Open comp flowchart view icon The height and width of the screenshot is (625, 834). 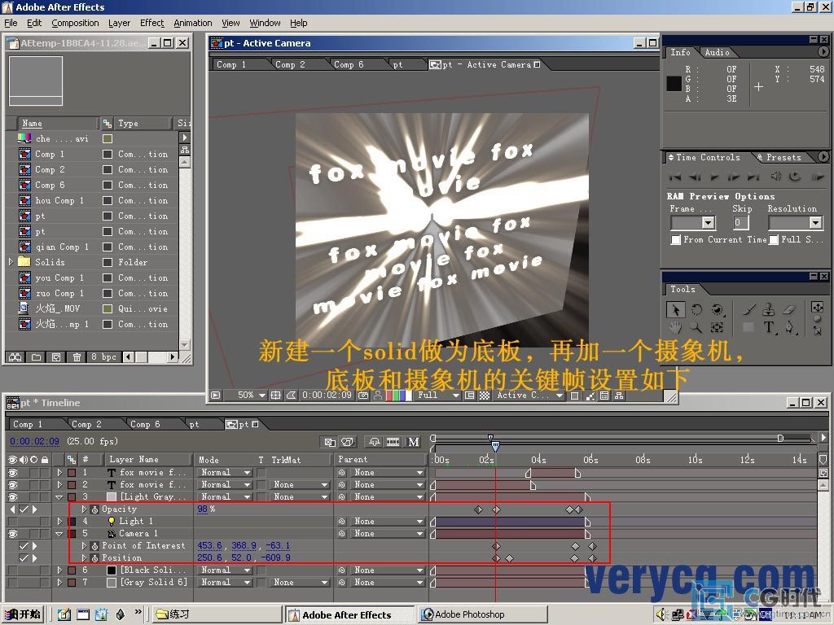coord(619,396)
